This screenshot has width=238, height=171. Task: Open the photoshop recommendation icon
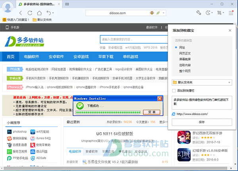point(9,132)
